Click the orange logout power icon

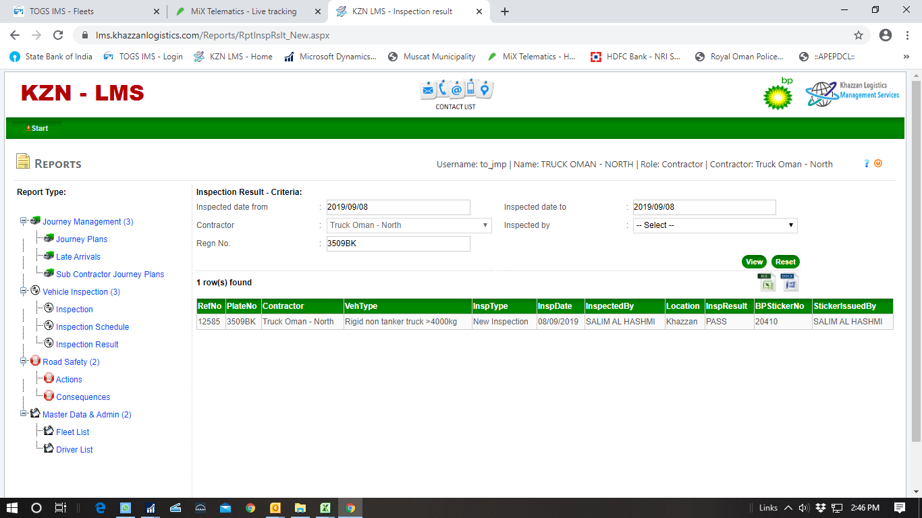(x=878, y=163)
